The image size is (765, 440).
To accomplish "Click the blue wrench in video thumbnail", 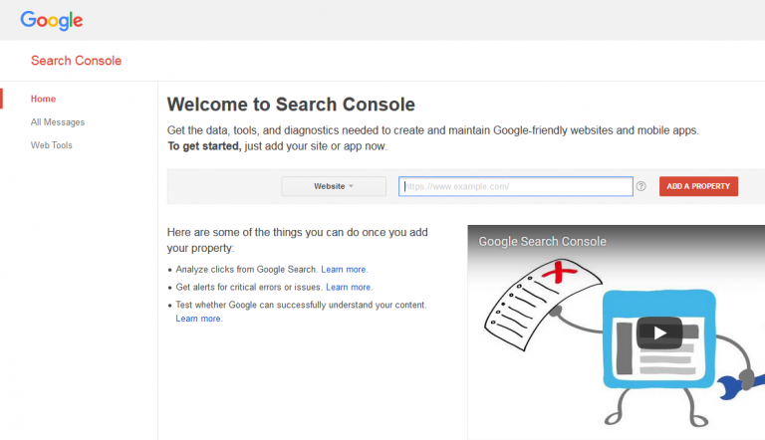I will point(749,383).
